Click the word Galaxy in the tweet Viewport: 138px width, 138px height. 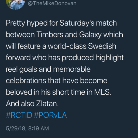click(x=90, y=35)
